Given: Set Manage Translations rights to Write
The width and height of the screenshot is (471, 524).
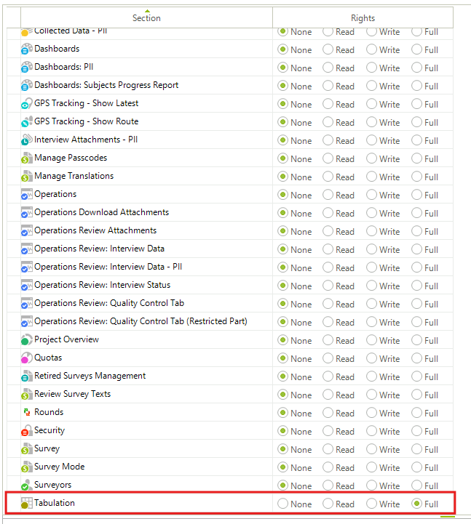Looking at the screenshot, I should click(x=371, y=177).
